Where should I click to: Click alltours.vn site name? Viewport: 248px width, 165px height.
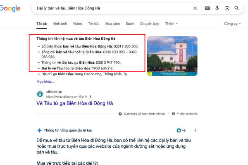coord(54,92)
